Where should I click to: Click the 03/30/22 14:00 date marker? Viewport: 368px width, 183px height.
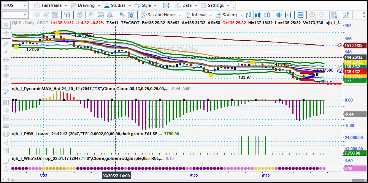pos(116,176)
